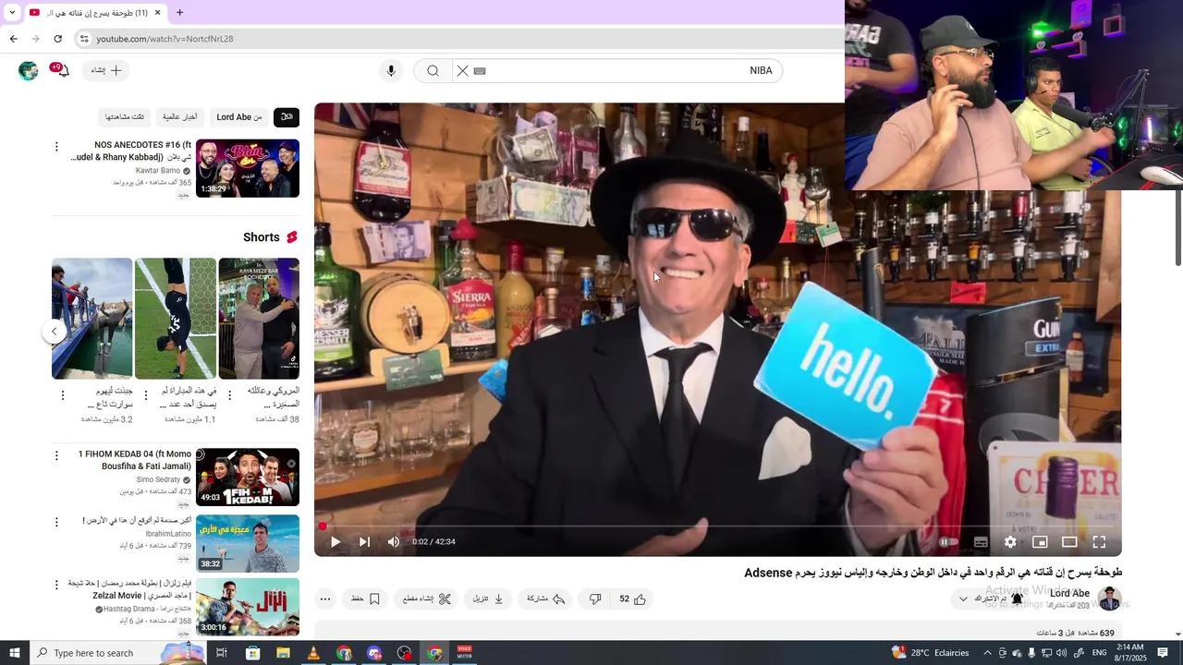The height and width of the screenshot is (665, 1183).
Task: Open the Zelzal Movie thumbnail 3:00:16
Action: click(248, 607)
